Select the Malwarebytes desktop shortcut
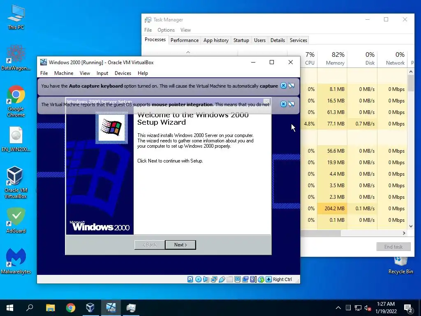The height and width of the screenshot is (316, 421). coord(16,261)
